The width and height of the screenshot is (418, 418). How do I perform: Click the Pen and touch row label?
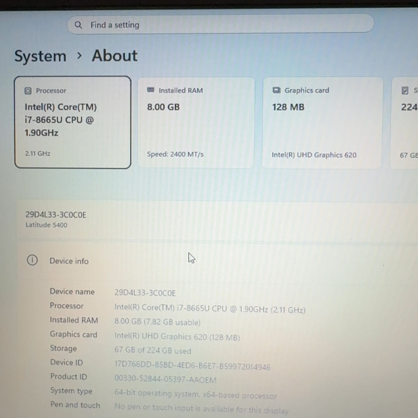tap(75, 405)
